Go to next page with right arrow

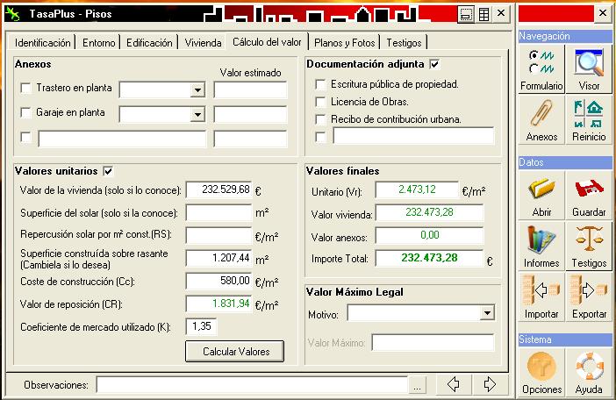490,384
